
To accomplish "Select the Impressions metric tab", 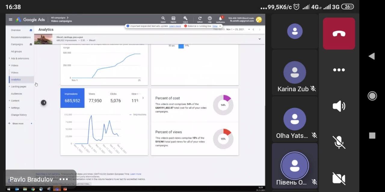I will pyautogui.click(x=72, y=98).
